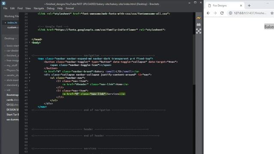The width and height of the screenshot is (274, 154).
Task: Click the Working Files header
Action: (12, 16)
